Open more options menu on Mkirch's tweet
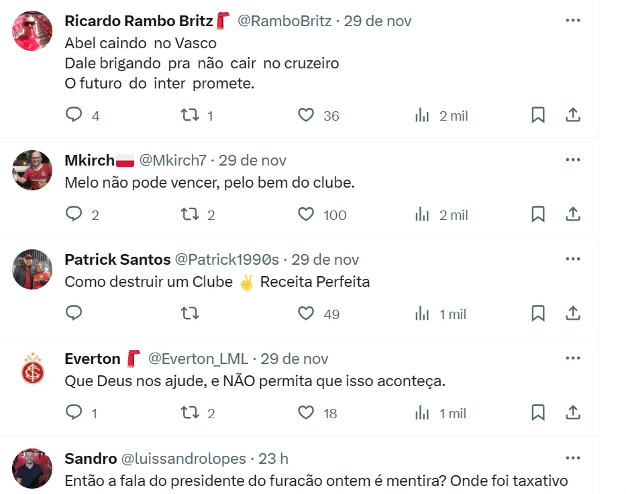This screenshot has width=626, height=494. click(573, 160)
